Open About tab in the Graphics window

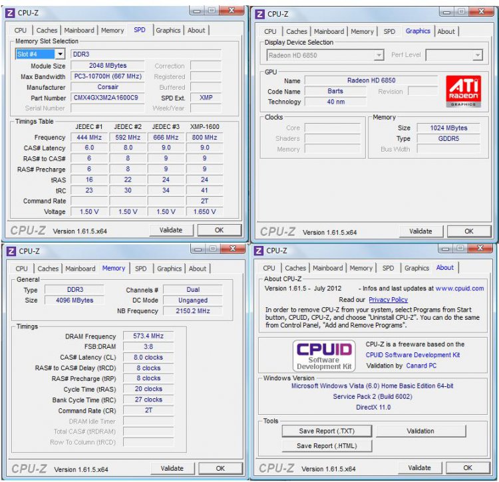446,31
